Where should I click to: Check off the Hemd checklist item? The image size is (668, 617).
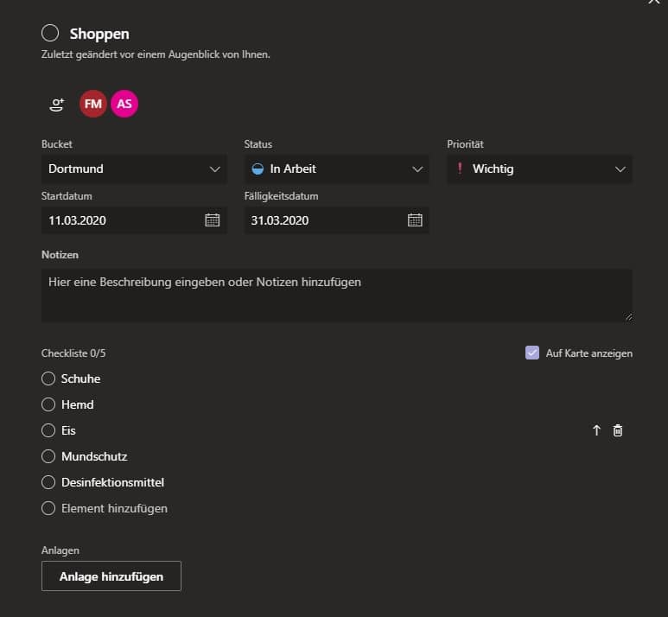coord(48,404)
